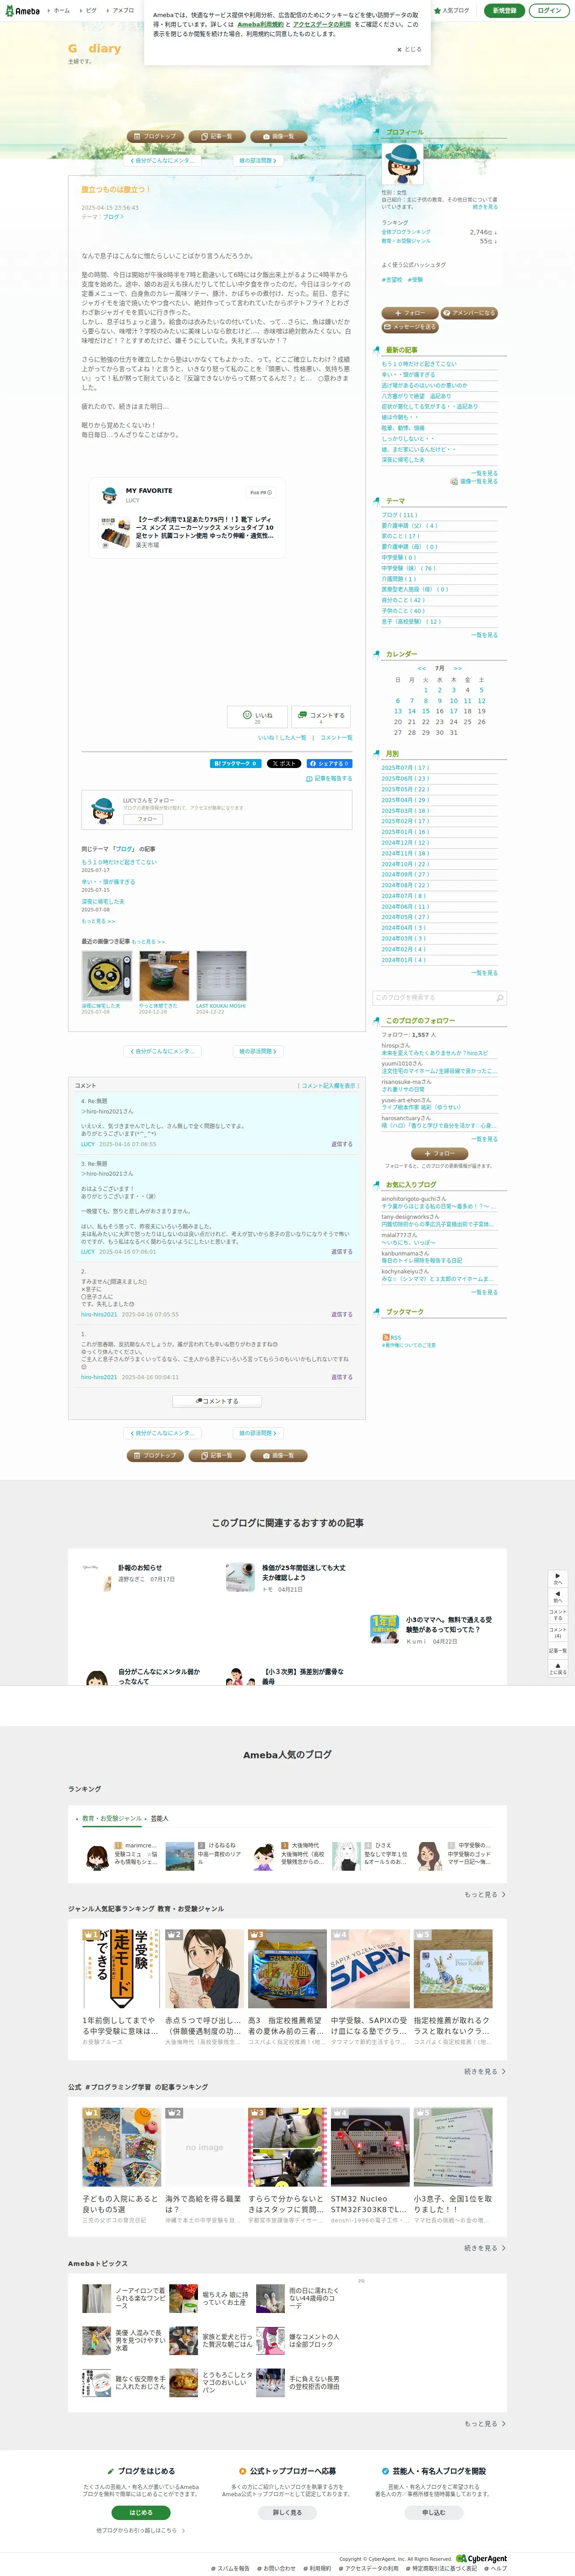Close the cookie notice with とじる

coord(409,49)
